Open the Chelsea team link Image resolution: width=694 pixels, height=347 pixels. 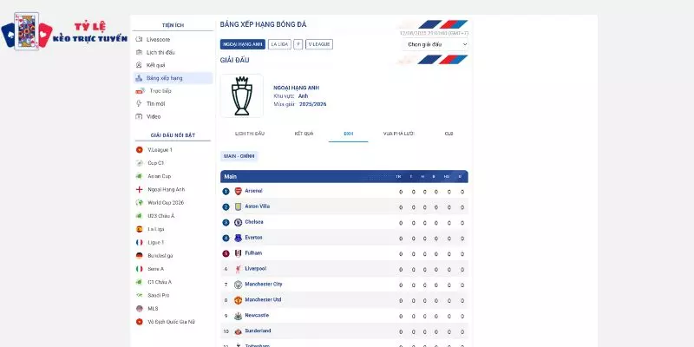click(x=254, y=222)
